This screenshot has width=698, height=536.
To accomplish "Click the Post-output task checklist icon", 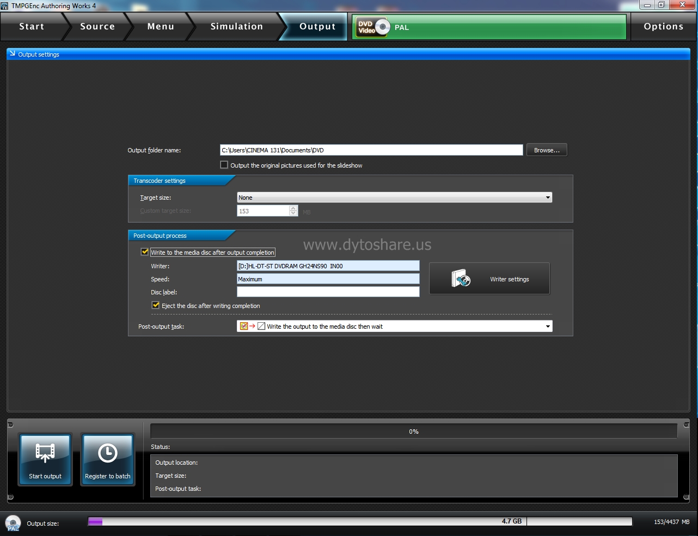I will point(244,326).
